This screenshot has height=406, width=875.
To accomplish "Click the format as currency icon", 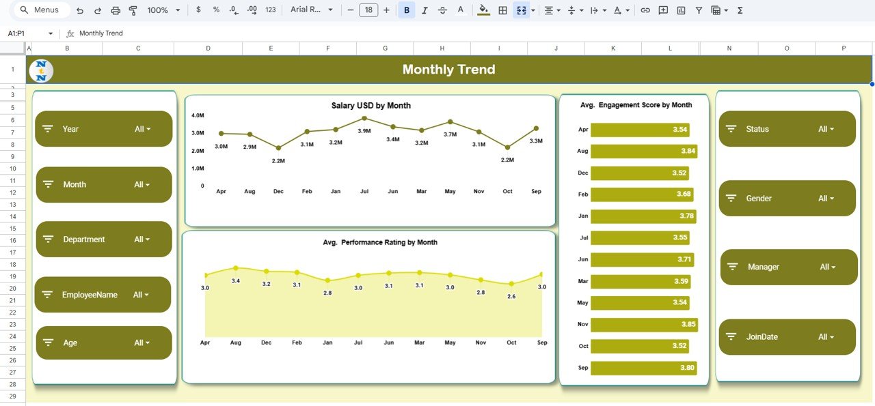I will click(x=198, y=10).
